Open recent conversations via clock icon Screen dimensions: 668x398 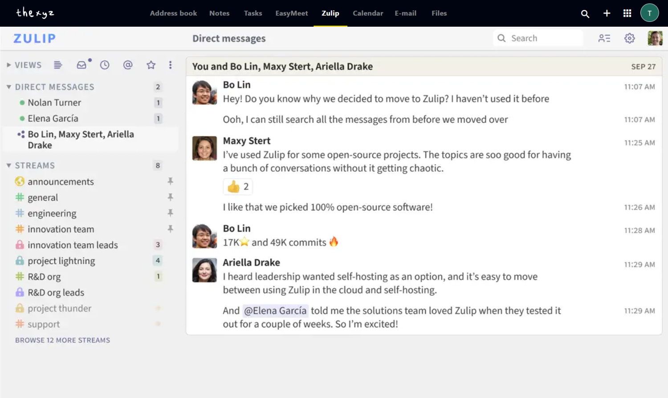105,65
